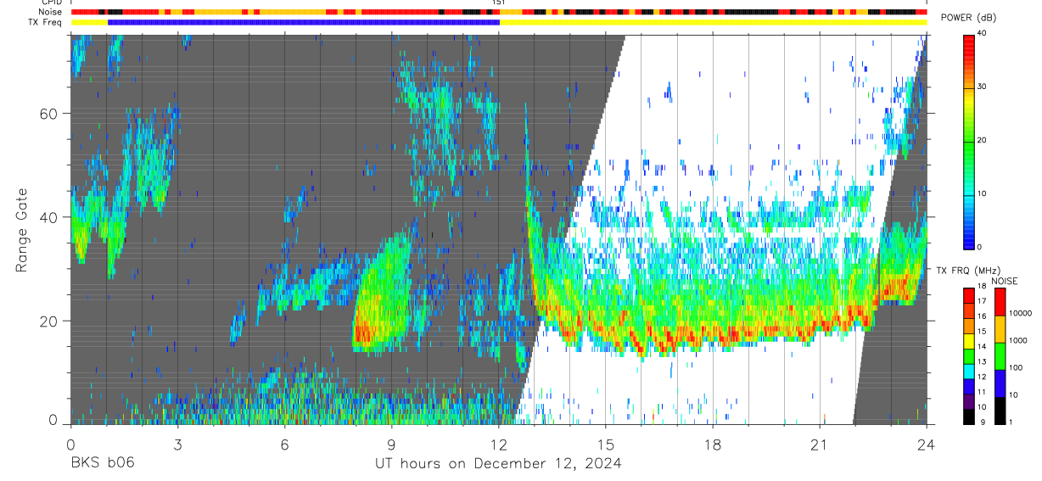Click the UT hours tick label '15'
Viewport: 1042px width, 481px height.
[x=606, y=445]
